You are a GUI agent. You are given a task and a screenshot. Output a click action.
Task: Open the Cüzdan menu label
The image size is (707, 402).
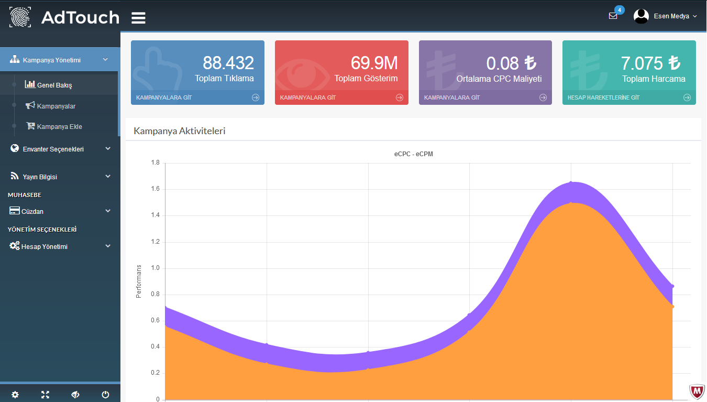pyautogui.click(x=32, y=212)
